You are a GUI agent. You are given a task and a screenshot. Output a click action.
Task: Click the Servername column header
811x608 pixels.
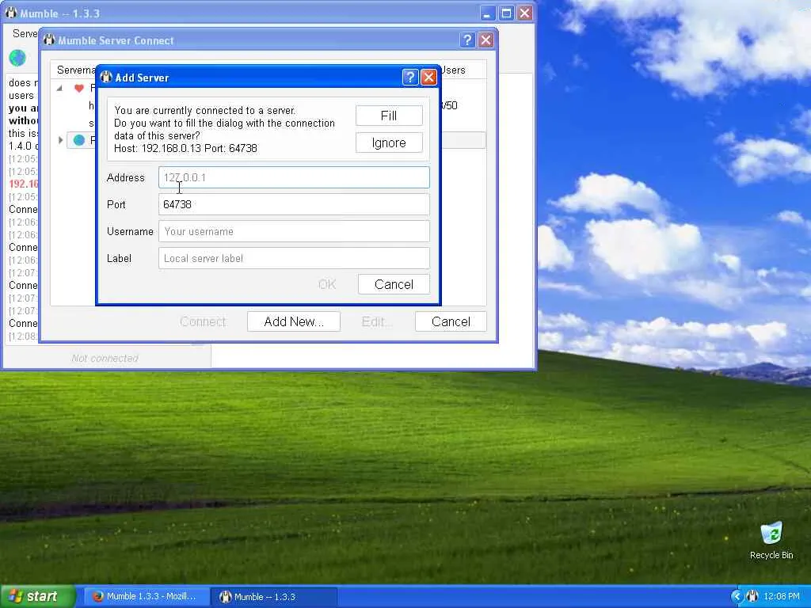pos(76,70)
